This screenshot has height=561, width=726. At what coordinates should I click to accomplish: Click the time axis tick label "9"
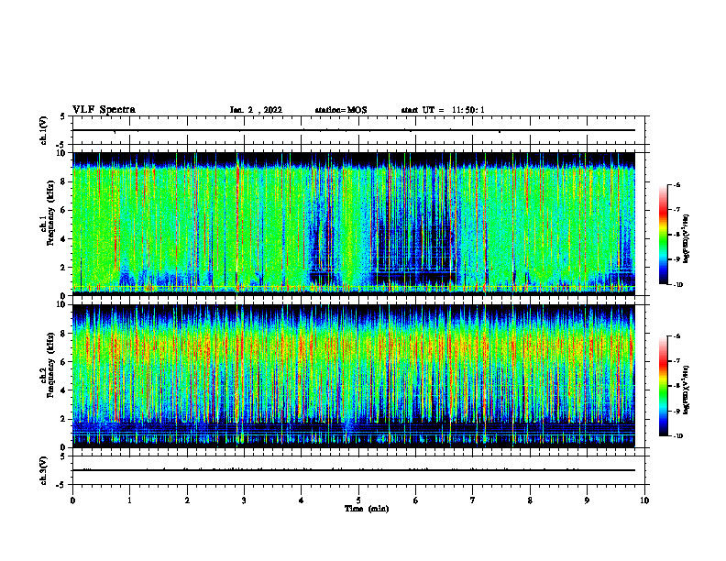(587, 500)
